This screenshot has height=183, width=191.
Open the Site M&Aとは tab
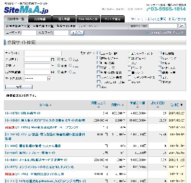88,19
